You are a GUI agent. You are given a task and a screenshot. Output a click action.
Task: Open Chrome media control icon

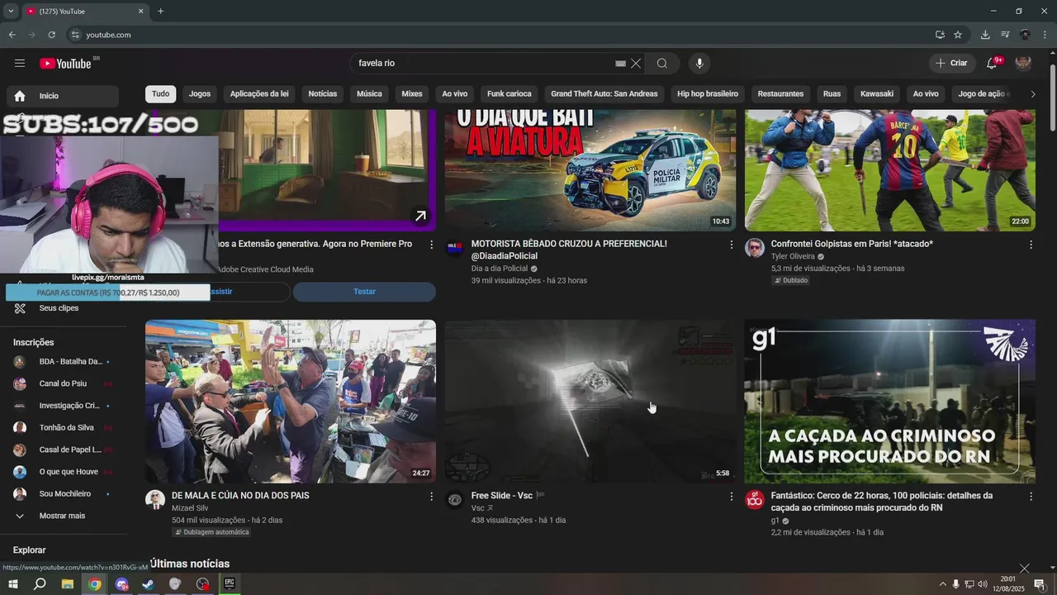tap(1005, 35)
